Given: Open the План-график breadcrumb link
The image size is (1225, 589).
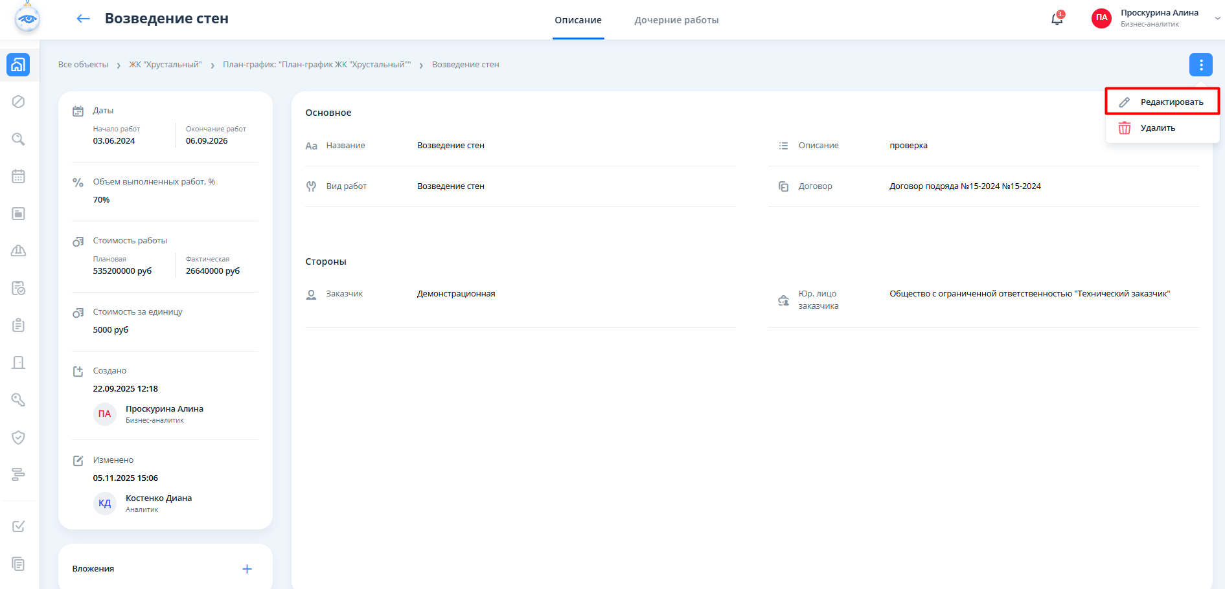Looking at the screenshot, I should click(x=317, y=65).
